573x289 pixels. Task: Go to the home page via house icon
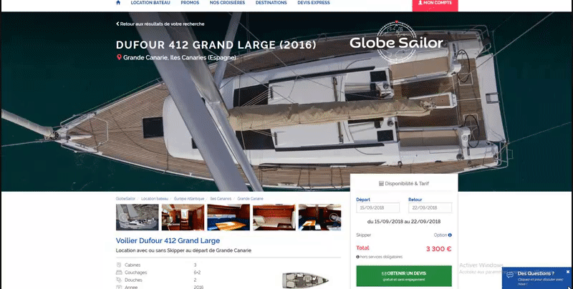click(x=118, y=3)
